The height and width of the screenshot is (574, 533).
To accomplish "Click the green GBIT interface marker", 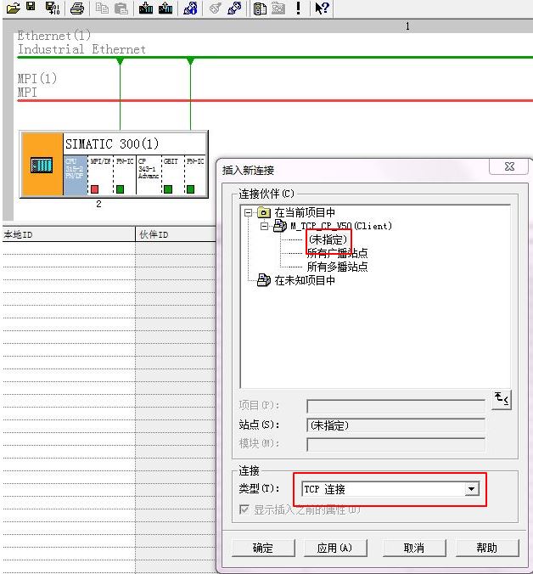I will point(168,189).
